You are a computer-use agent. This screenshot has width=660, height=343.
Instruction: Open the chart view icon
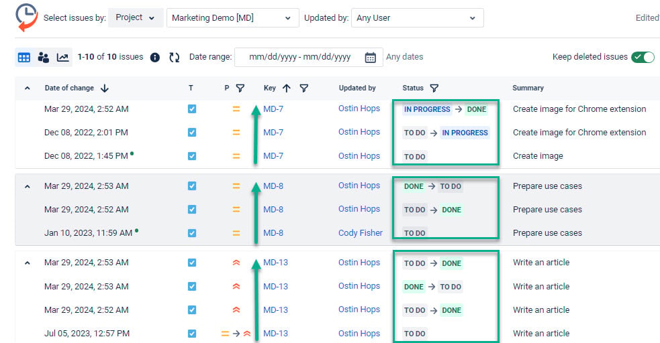62,58
